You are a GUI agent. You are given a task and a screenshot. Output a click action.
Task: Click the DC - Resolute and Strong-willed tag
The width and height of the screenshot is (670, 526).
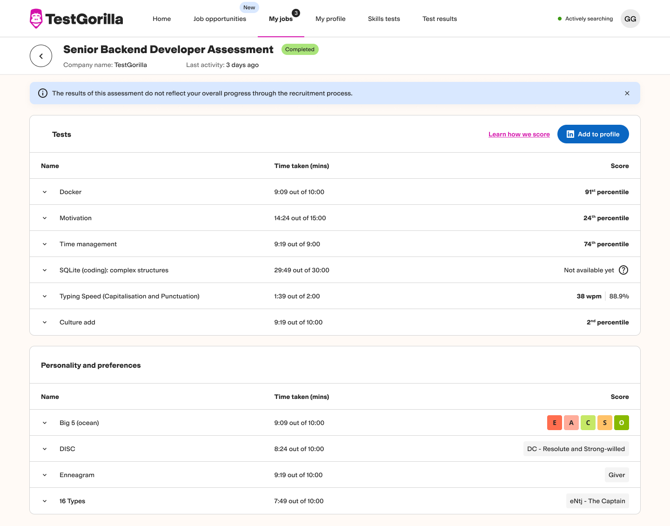pos(576,449)
